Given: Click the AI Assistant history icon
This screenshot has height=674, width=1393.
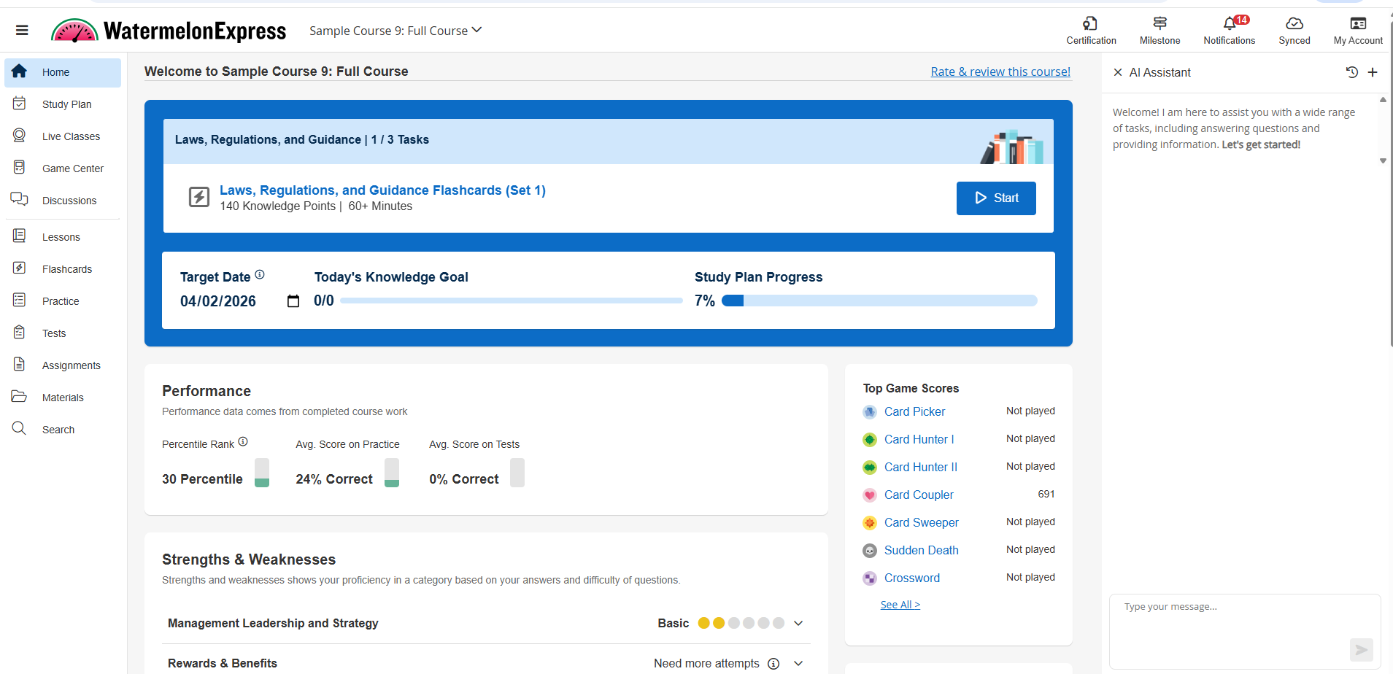Looking at the screenshot, I should [x=1351, y=72].
